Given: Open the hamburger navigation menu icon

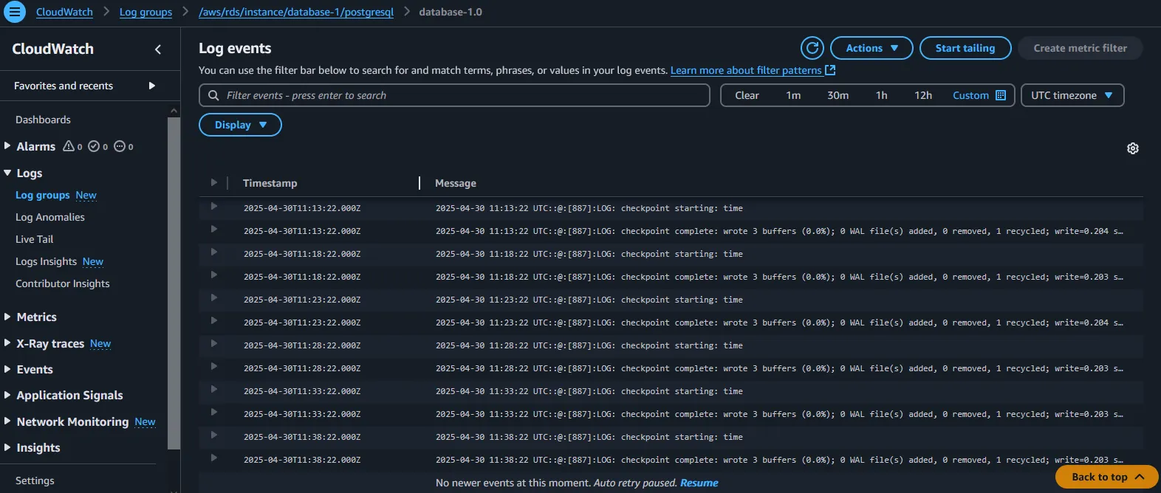Looking at the screenshot, I should [15, 12].
